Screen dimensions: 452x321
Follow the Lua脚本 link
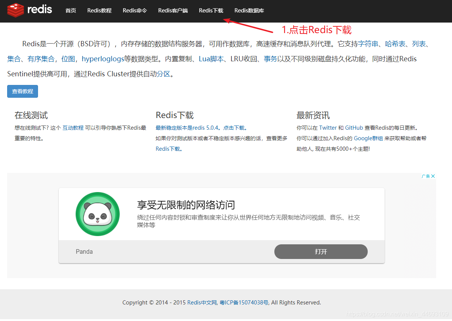tap(212, 59)
